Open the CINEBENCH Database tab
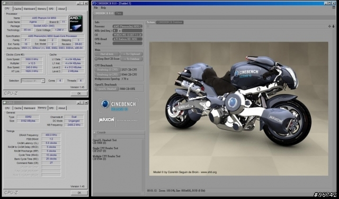Image resolution: width=339 pixels, height=199 pixels. coord(169,22)
